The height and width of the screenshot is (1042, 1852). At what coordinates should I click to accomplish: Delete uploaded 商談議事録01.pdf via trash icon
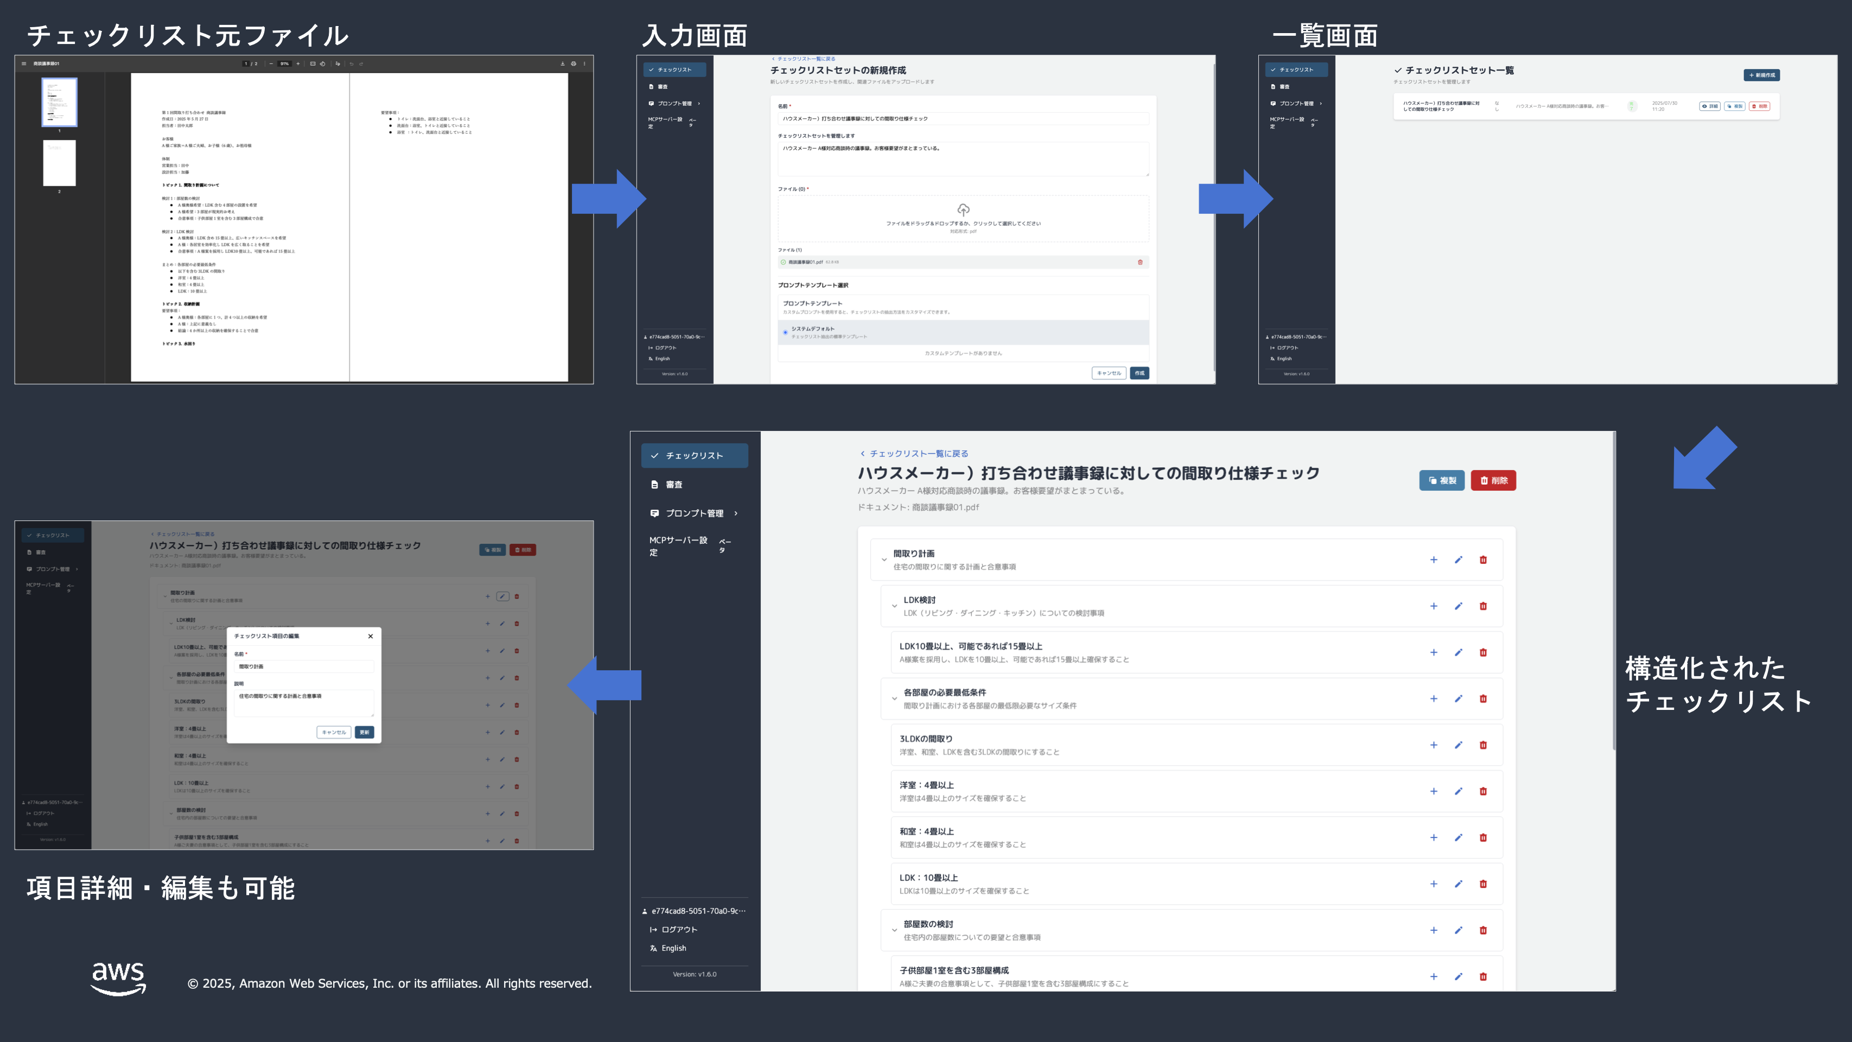[1140, 262]
